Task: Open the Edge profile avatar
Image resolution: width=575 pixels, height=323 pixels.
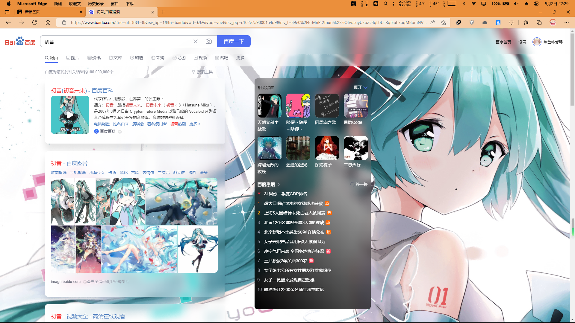Action: [x=553, y=22]
